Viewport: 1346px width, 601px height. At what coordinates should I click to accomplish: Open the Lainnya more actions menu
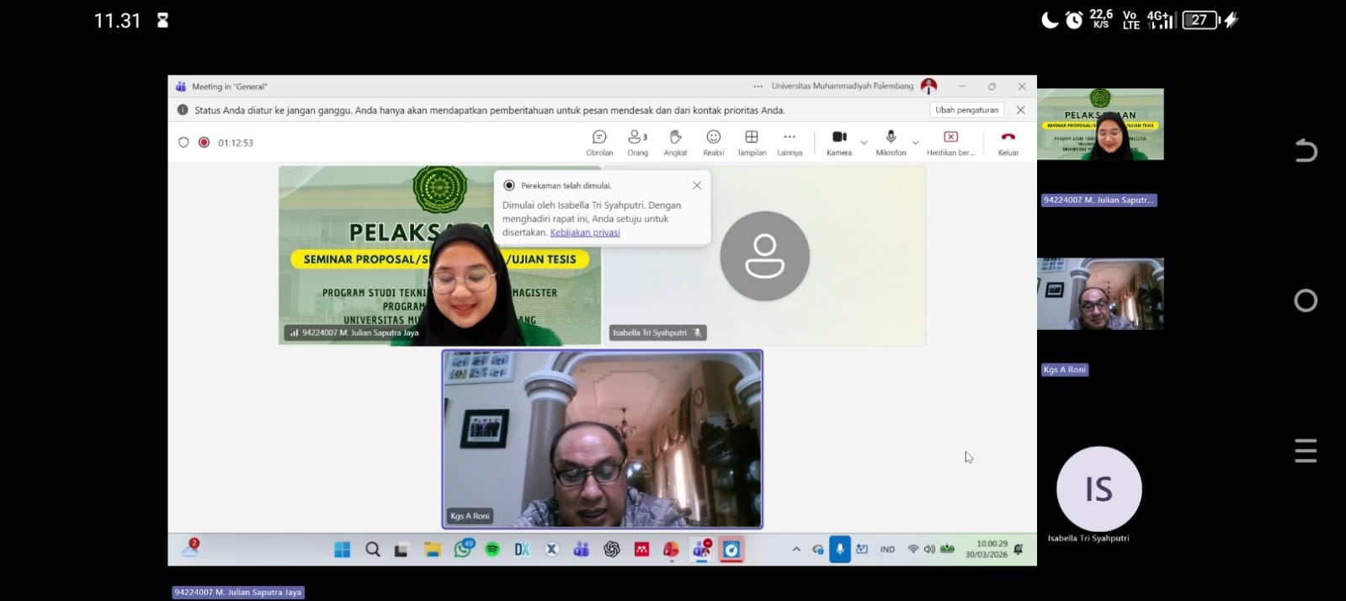789,141
